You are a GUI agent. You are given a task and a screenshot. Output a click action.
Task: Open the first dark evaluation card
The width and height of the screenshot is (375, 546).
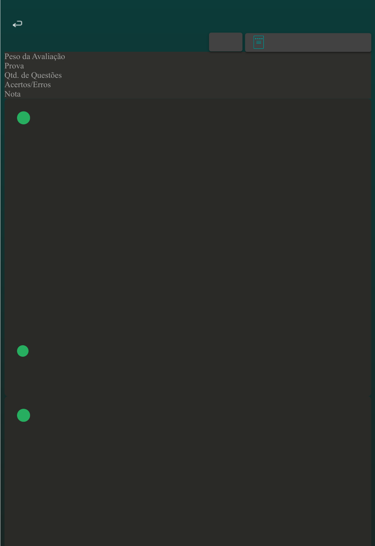point(188,247)
